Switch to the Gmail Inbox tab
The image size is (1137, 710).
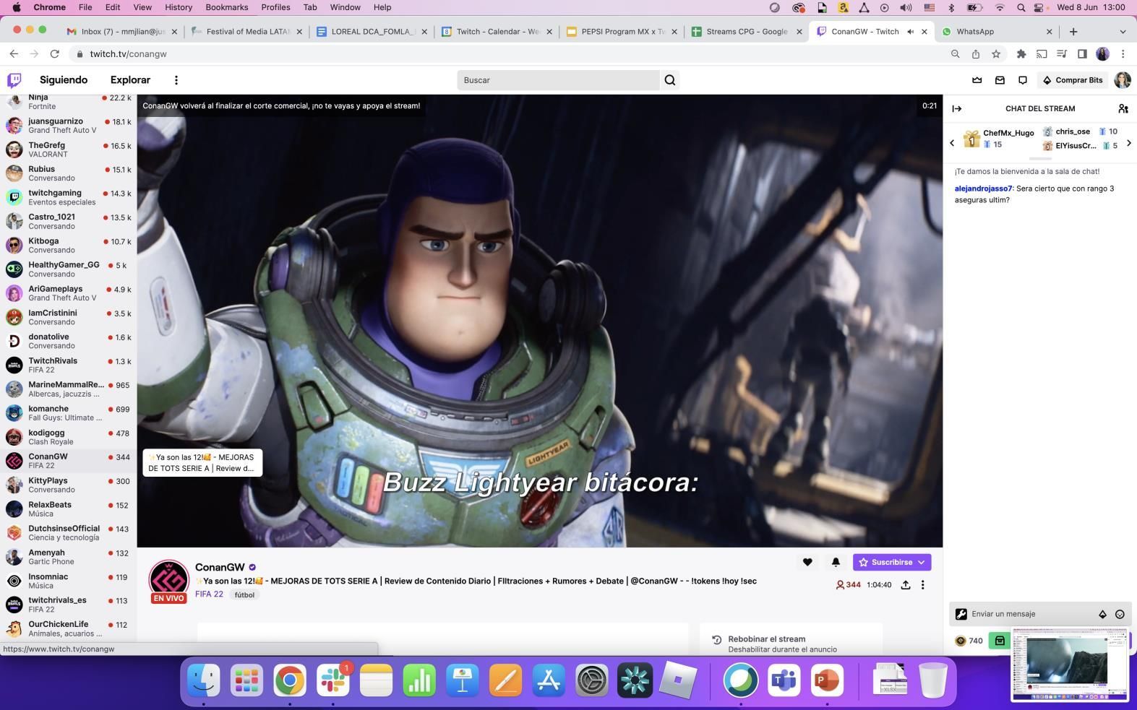pyautogui.click(x=122, y=32)
